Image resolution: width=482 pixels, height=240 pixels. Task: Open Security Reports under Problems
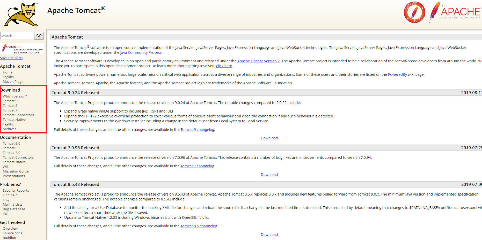pos(16,190)
